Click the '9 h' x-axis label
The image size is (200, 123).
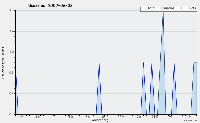click(x=87, y=116)
